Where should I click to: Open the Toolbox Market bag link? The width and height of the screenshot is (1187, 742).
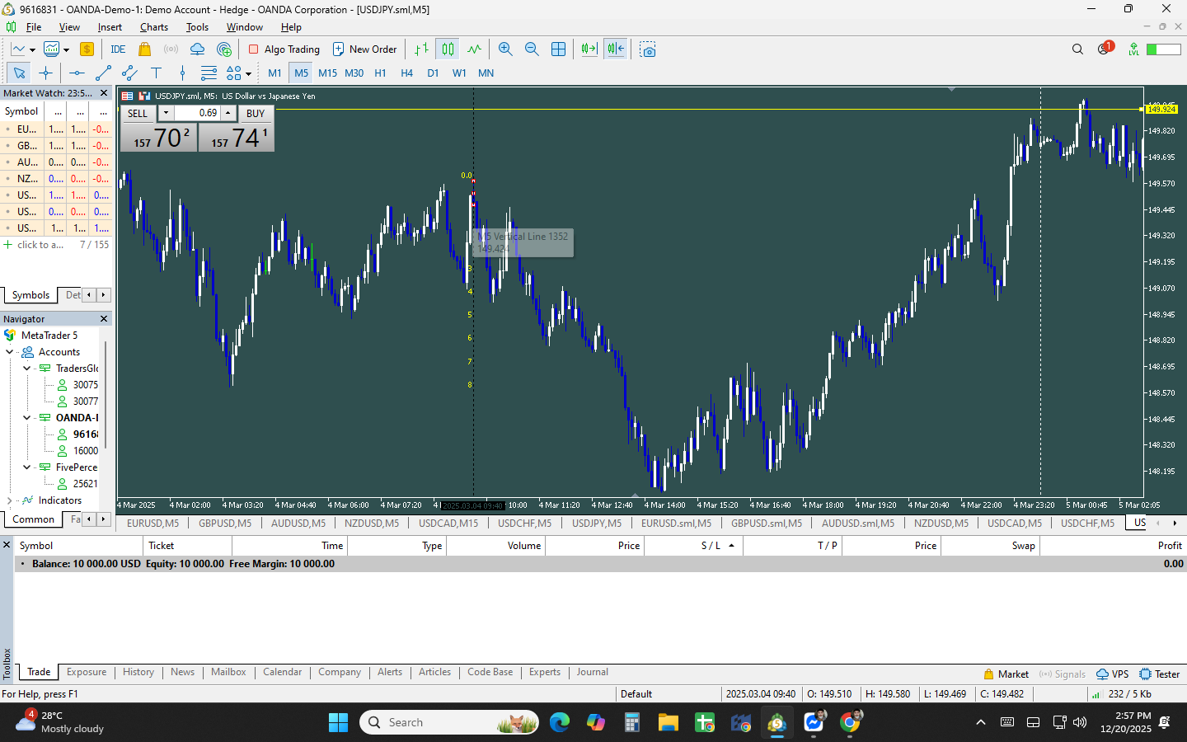tap(1006, 674)
